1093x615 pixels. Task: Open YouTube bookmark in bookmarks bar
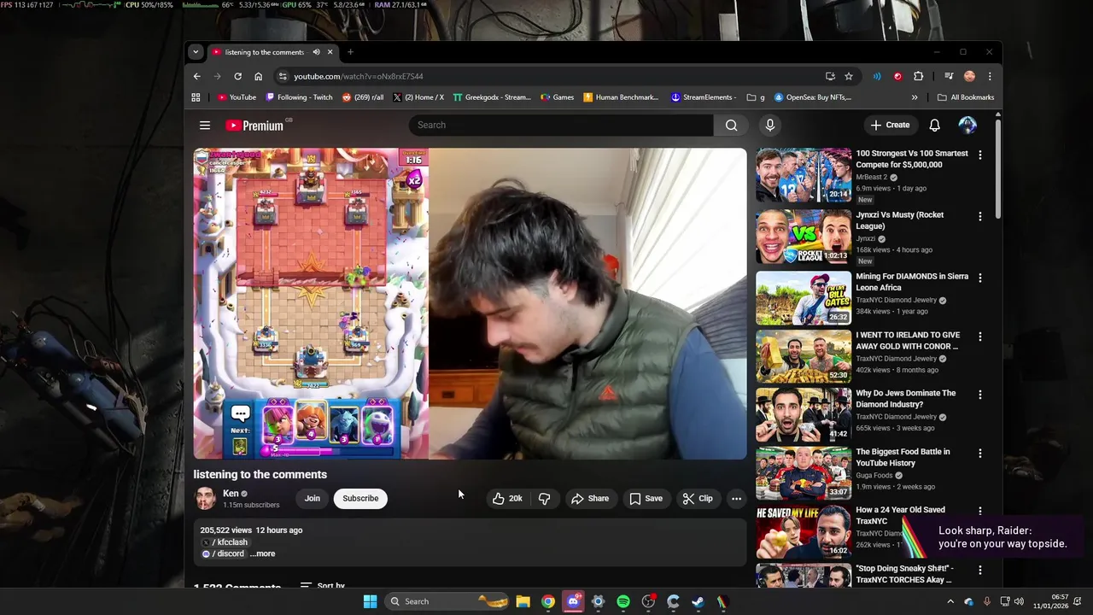pos(237,97)
